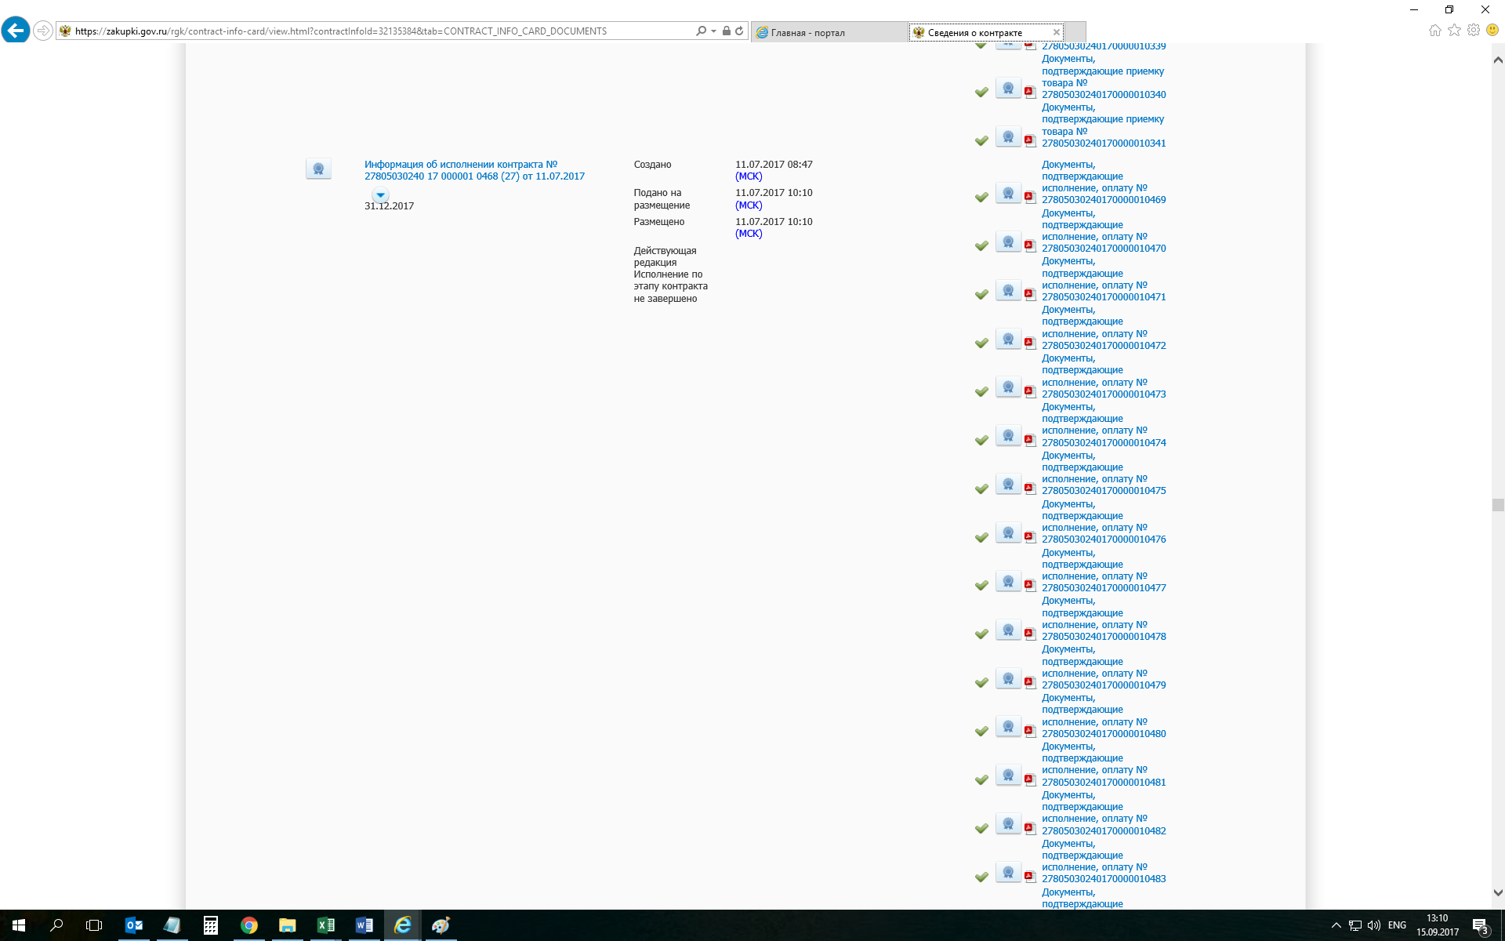Click vertical scrollbar down arrow
The image size is (1505, 941).
point(1498,892)
